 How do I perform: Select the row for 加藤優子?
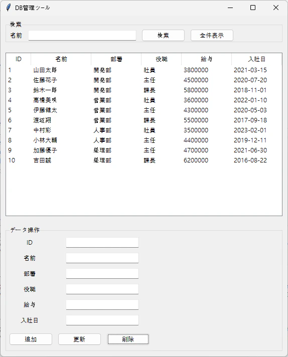click(x=144, y=150)
